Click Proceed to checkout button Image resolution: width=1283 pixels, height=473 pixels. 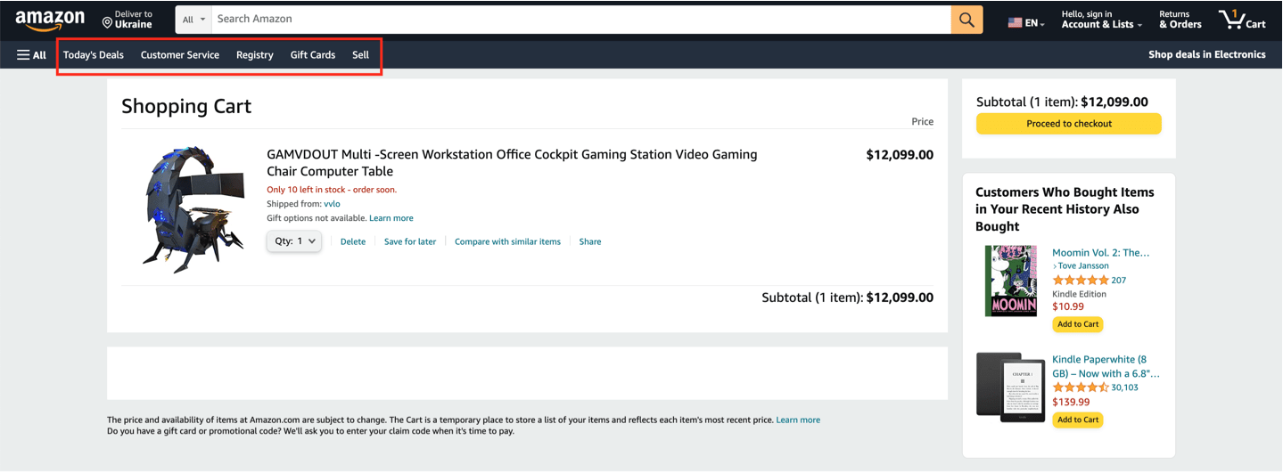tap(1068, 124)
